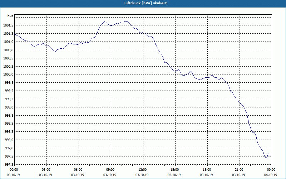
Task: Pick the 999,8 y-axis tick label
Action: [9, 83]
